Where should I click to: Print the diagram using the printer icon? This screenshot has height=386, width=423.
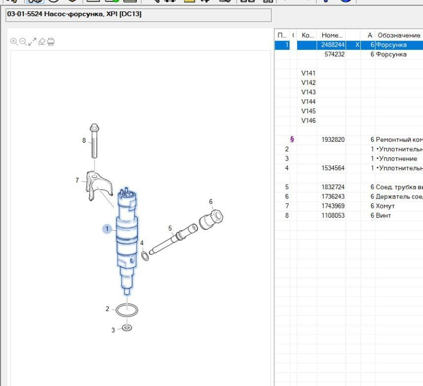(x=51, y=42)
